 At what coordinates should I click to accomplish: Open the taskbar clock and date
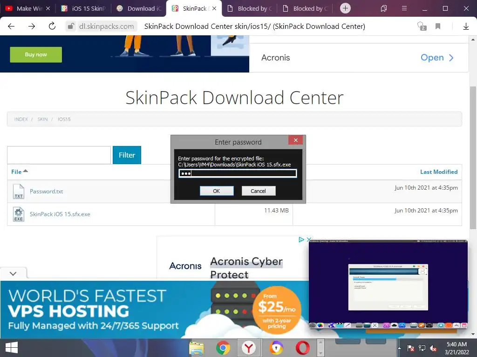(457, 348)
